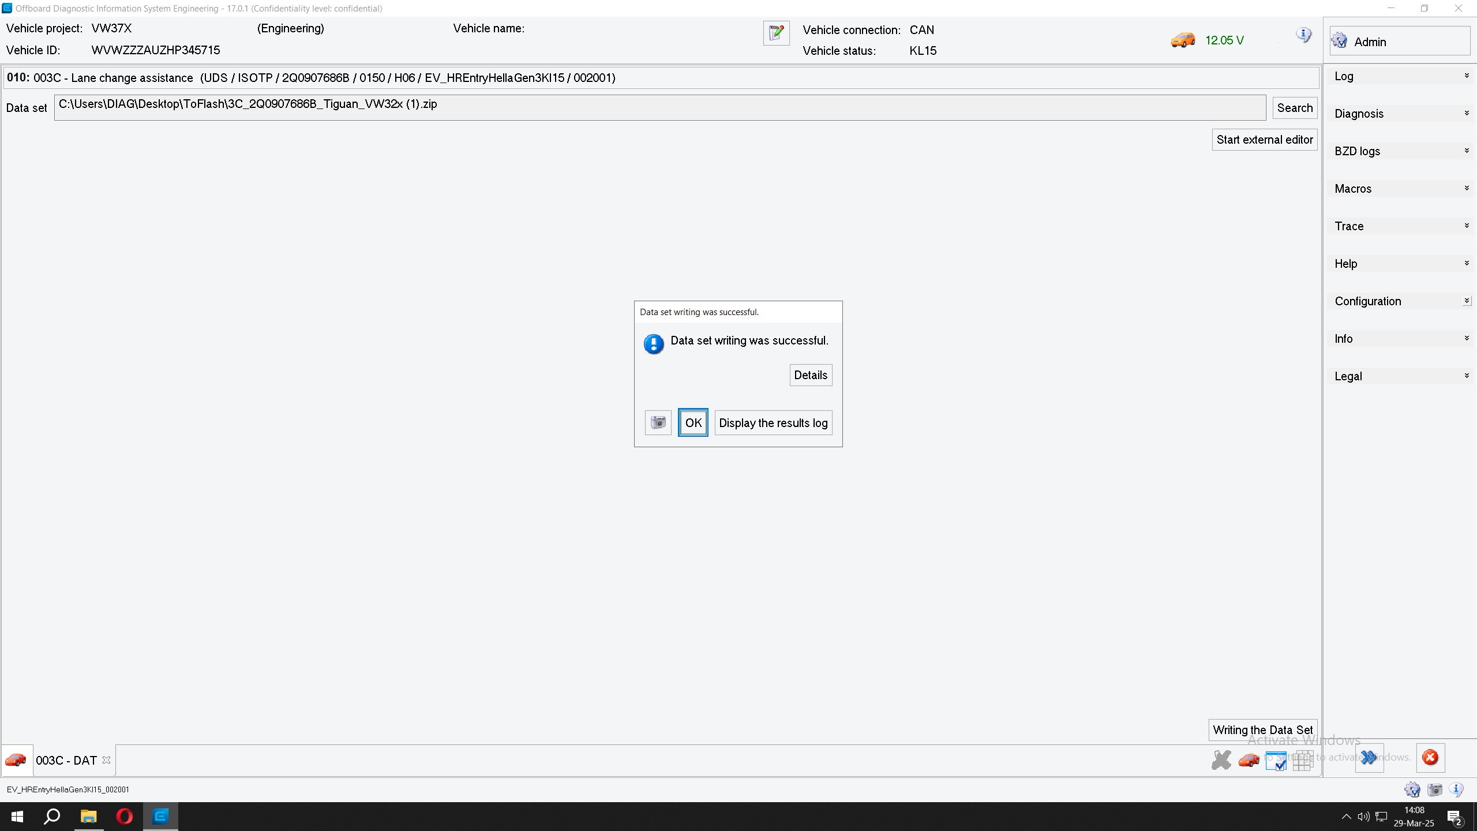Viewport: 1477px width, 831px height.
Task: Click the vehicle notes editor icon
Action: coord(776,33)
